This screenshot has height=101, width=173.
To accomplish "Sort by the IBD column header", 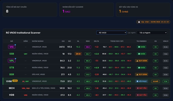I will point(69,41).
